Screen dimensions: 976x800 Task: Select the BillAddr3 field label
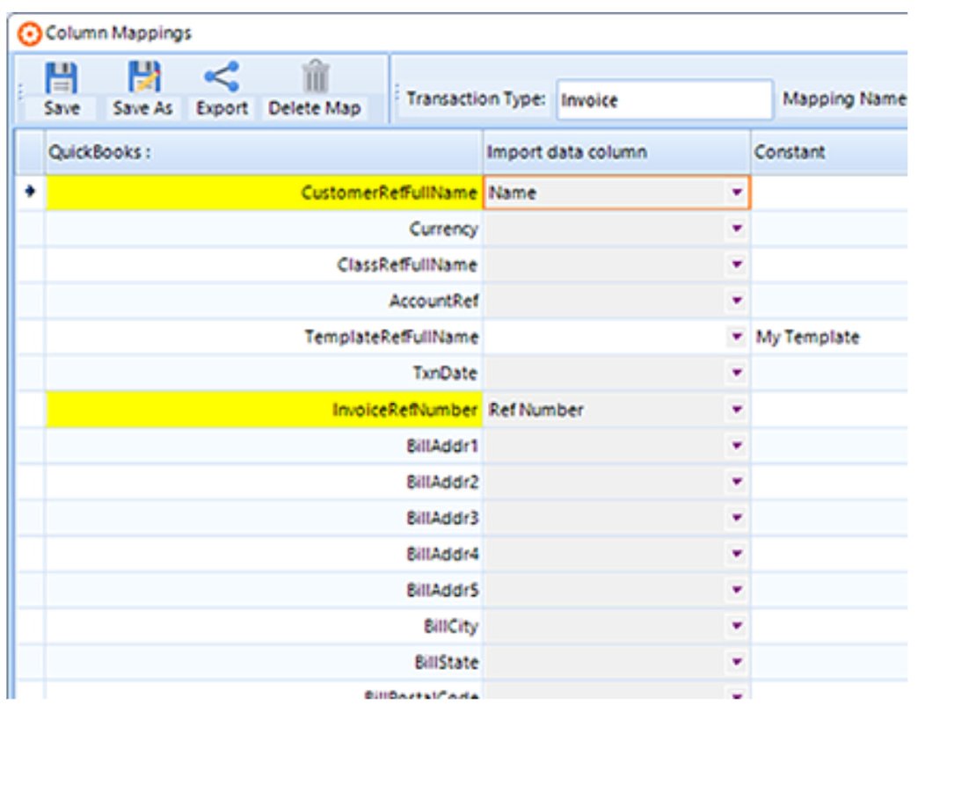click(442, 518)
